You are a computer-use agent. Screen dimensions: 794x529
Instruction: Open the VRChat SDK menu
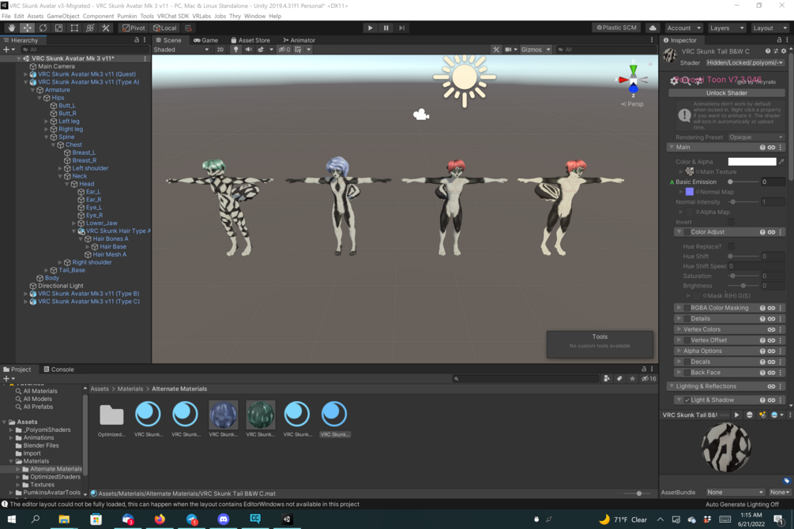click(173, 17)
